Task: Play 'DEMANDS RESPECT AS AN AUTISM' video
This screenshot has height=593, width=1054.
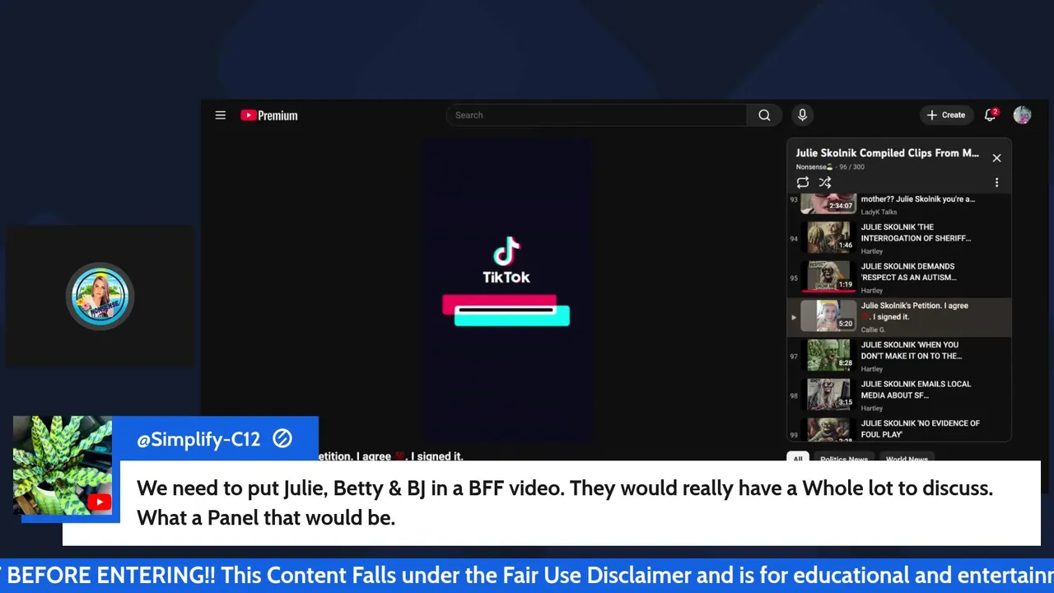Action: 899,278
